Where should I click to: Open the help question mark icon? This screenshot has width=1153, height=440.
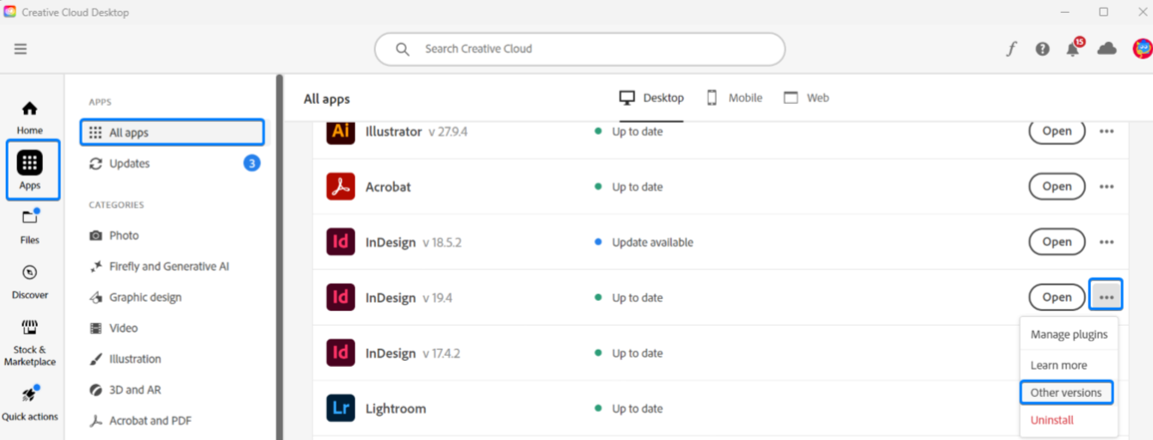point(1042,49)
